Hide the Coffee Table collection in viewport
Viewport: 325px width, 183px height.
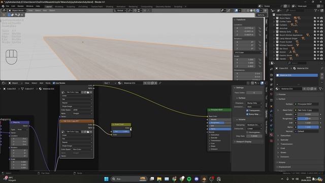[318, 21]
